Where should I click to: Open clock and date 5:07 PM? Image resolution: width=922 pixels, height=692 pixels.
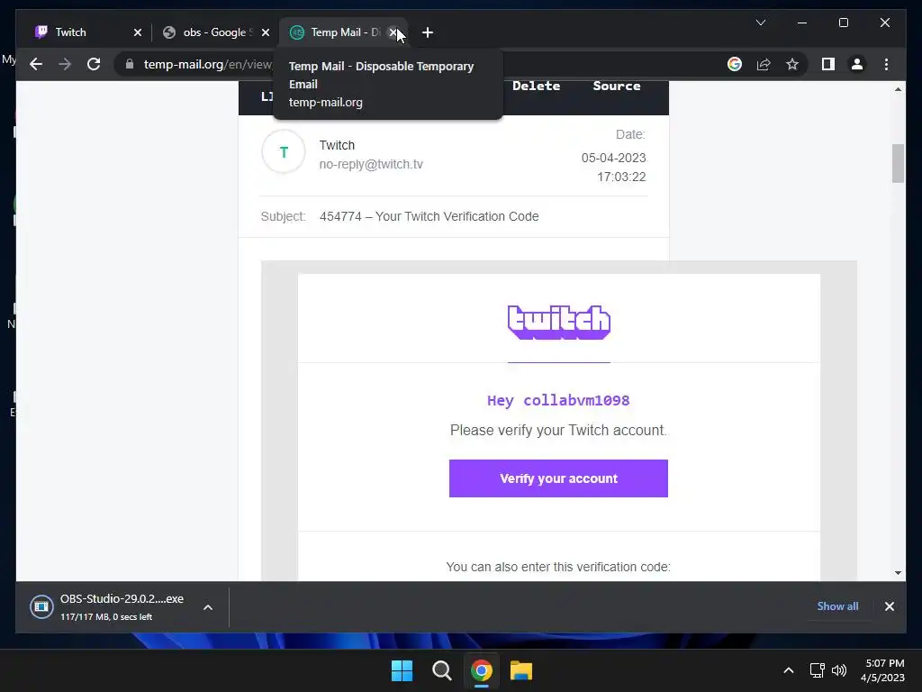tap(882, 670)
